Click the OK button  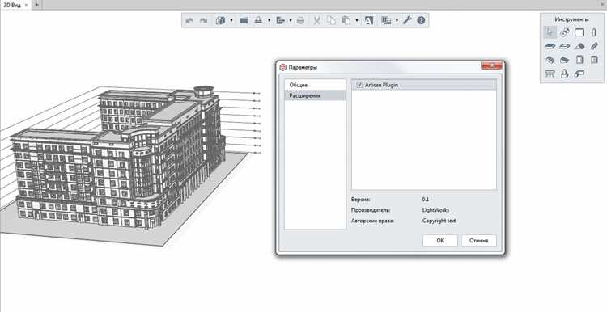point(440,241)
